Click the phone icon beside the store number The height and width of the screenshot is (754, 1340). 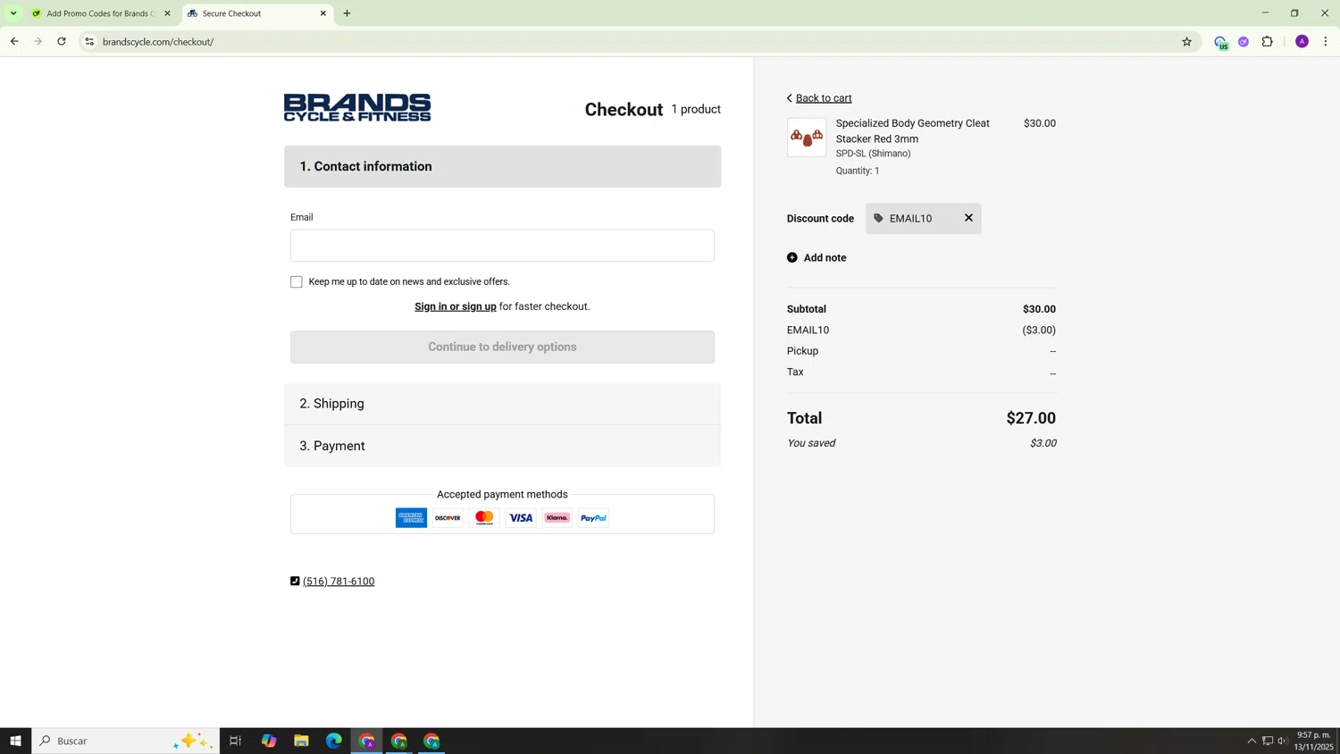[x=295, y=581]
